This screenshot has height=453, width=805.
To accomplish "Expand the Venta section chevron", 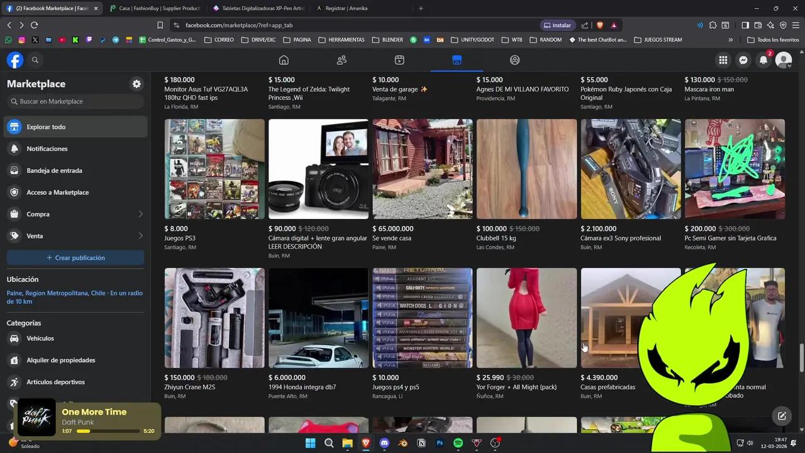I will coord(140,236).
